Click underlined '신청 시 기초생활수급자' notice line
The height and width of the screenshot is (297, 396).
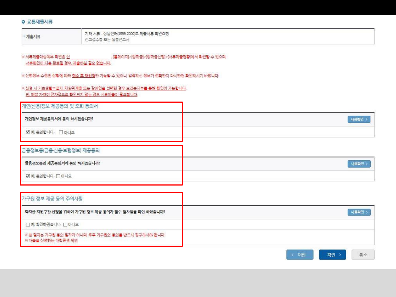(x=104, y=88)
